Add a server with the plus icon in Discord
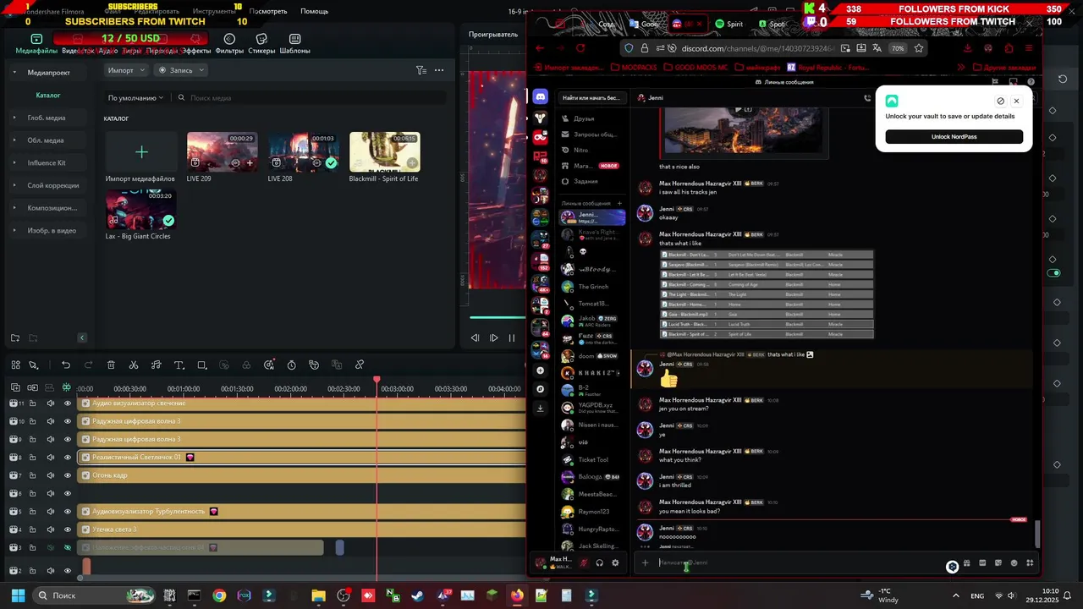This screenshot has width=1083, height=609. coord(541,370)
